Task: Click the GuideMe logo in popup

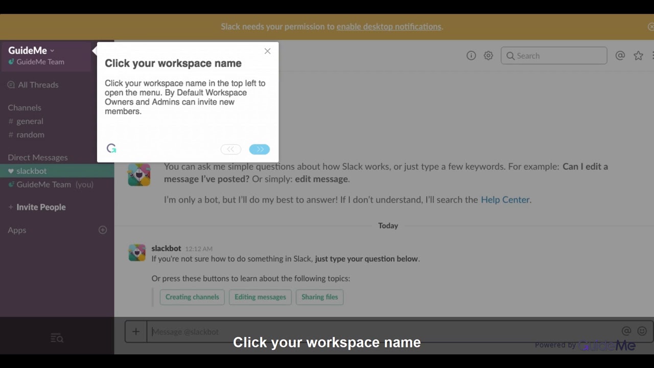Action: 111,148
